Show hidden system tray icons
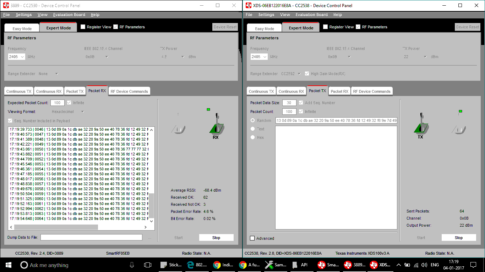The image size is (485, 272). [399, 265]
